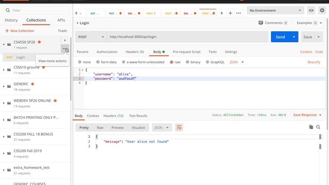Screen dimensions: 329x185
Task: View more actions for CS4550 SP20
Action: pos(65,49)
